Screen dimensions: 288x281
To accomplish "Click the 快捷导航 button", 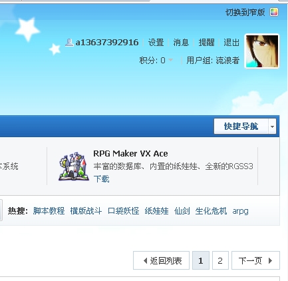I will (241, 126).
